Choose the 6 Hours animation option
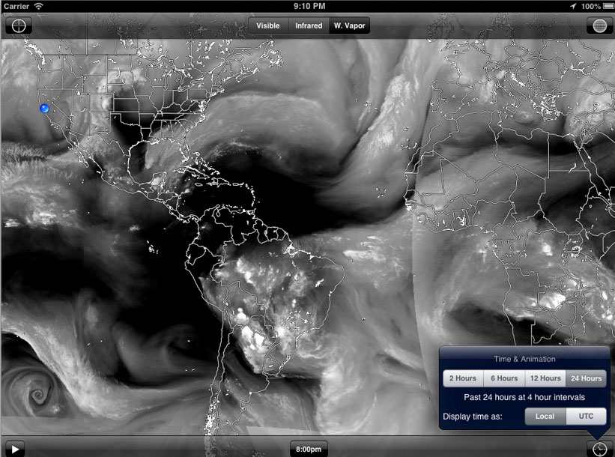Image resolution: width=615 pixels, height=457 pixels. pyautogui.click(x=503, y=378)
